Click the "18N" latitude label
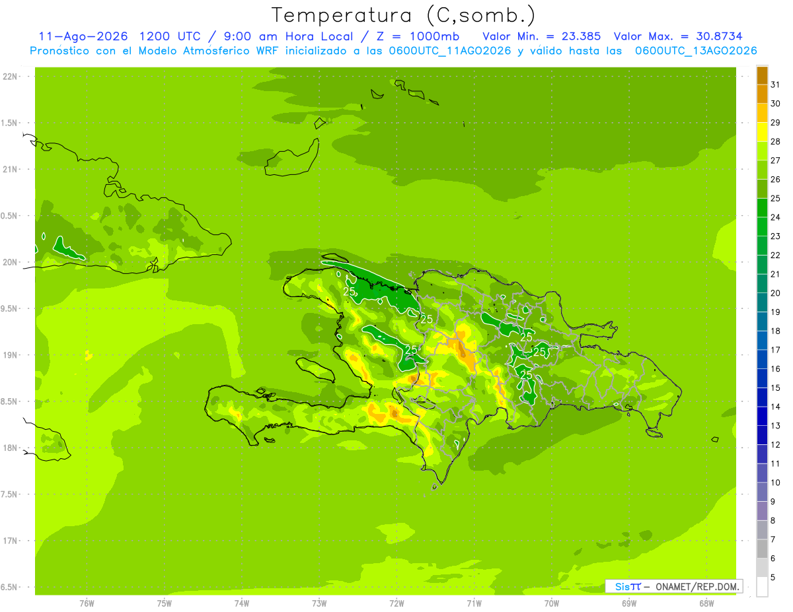The width and height of the screenshot is (793, 612). point(10,448)
